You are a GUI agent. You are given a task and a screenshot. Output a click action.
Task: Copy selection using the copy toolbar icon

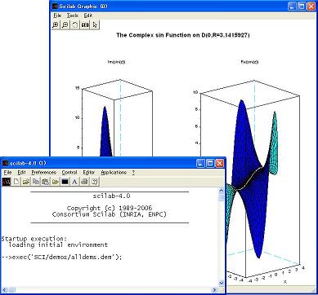coord(36,182)
